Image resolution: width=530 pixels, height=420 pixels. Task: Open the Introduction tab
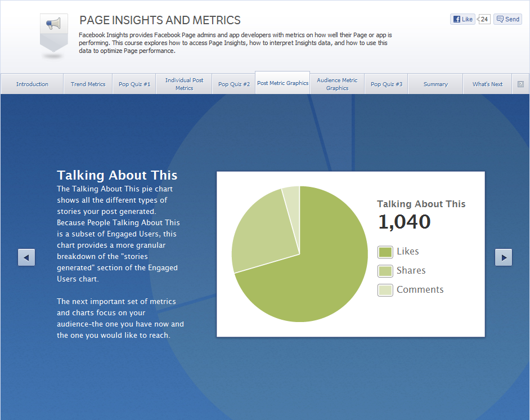pos(32,84)
